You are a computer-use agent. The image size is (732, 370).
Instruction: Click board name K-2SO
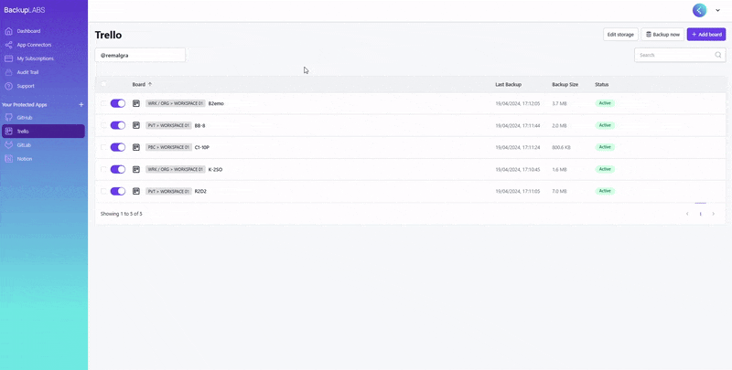click(215, 170)
